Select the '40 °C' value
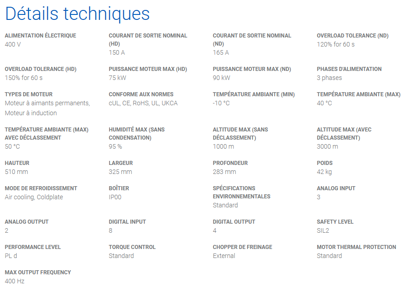The width and height of the screenshot is (408, 291). 324,103
